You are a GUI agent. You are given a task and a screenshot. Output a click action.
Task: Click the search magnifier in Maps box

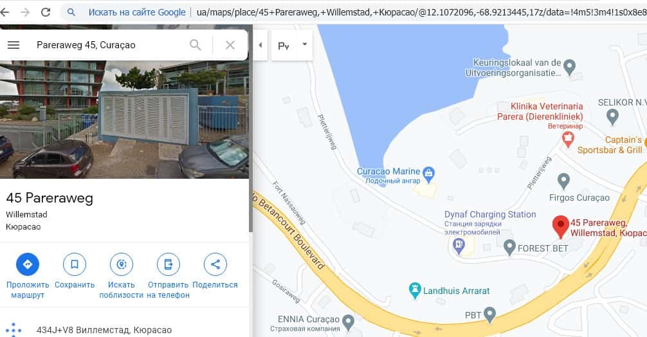pos(195,45)
